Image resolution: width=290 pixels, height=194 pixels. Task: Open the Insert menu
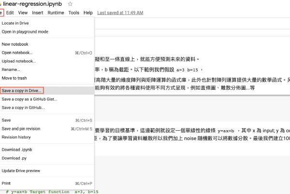(38, 13)
